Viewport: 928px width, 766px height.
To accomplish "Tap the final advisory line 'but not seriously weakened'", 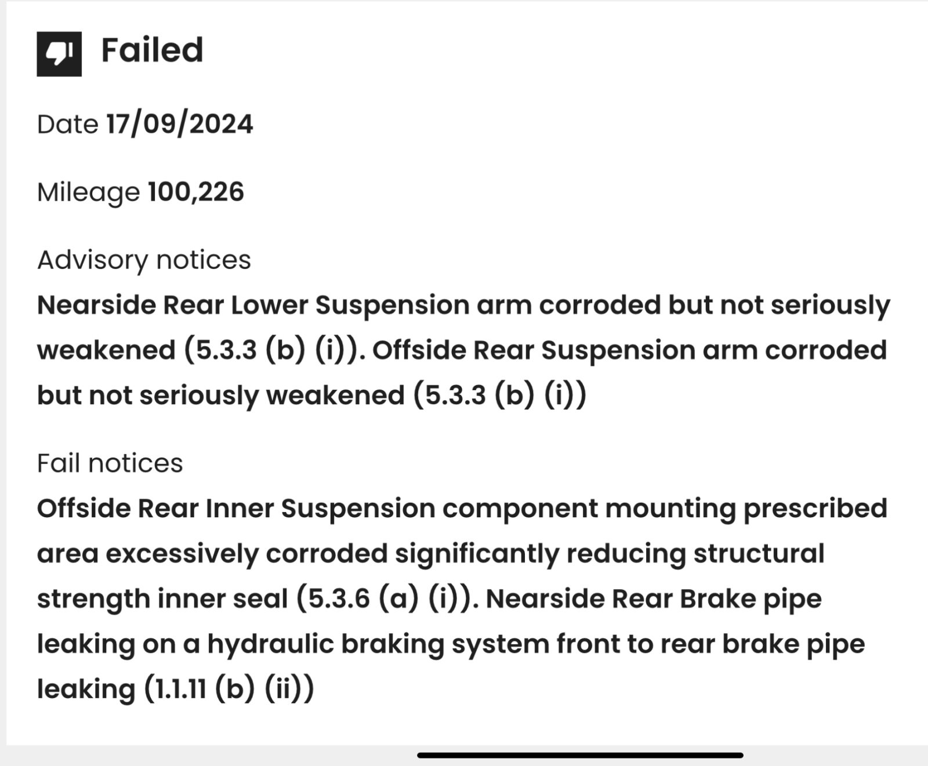I will (220, 395).
